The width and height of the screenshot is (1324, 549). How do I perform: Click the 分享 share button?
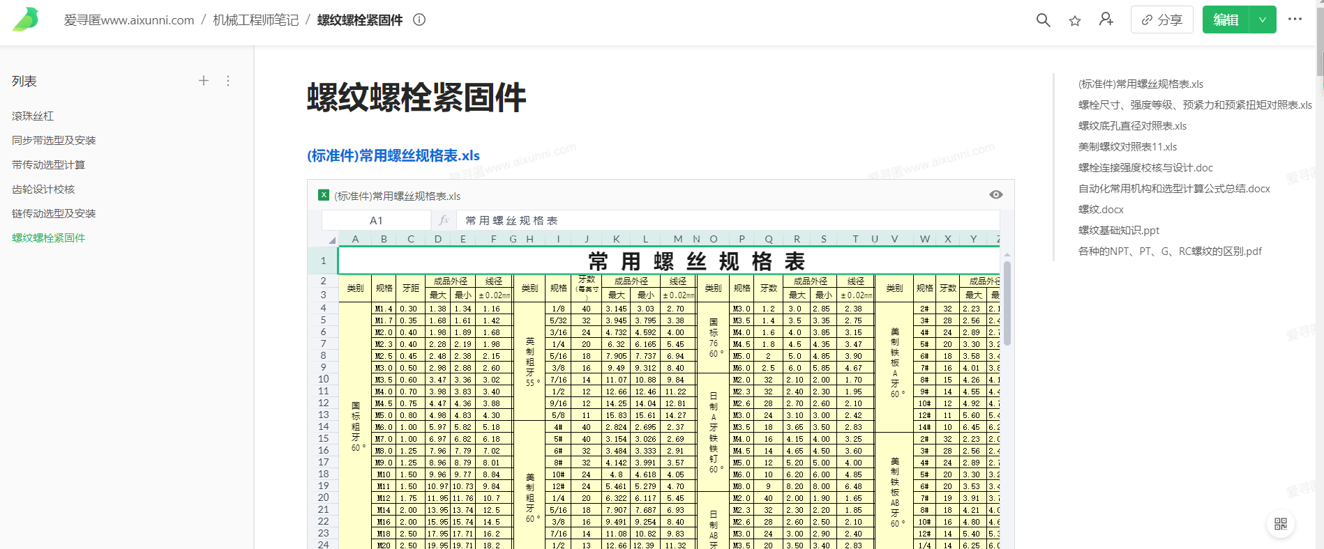coord(1162,20)
